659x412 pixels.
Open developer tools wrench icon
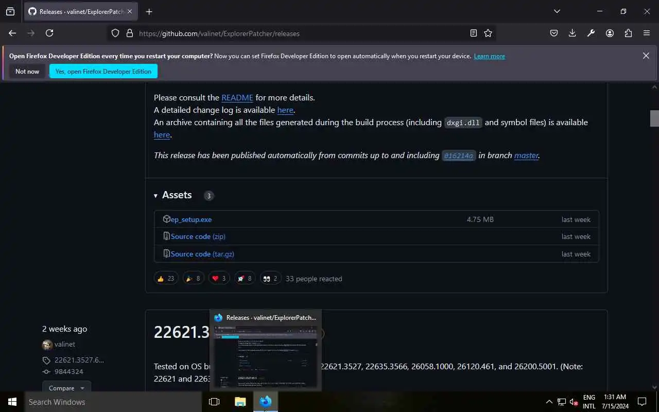click(591, 33)
